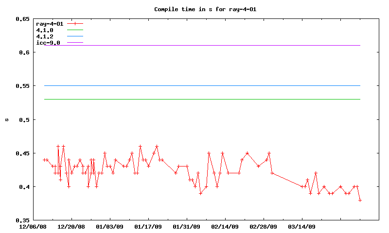This screenshot has height=233, width=389.
Task: Select the ray-4-01 legend label
Action: (50, 23)
